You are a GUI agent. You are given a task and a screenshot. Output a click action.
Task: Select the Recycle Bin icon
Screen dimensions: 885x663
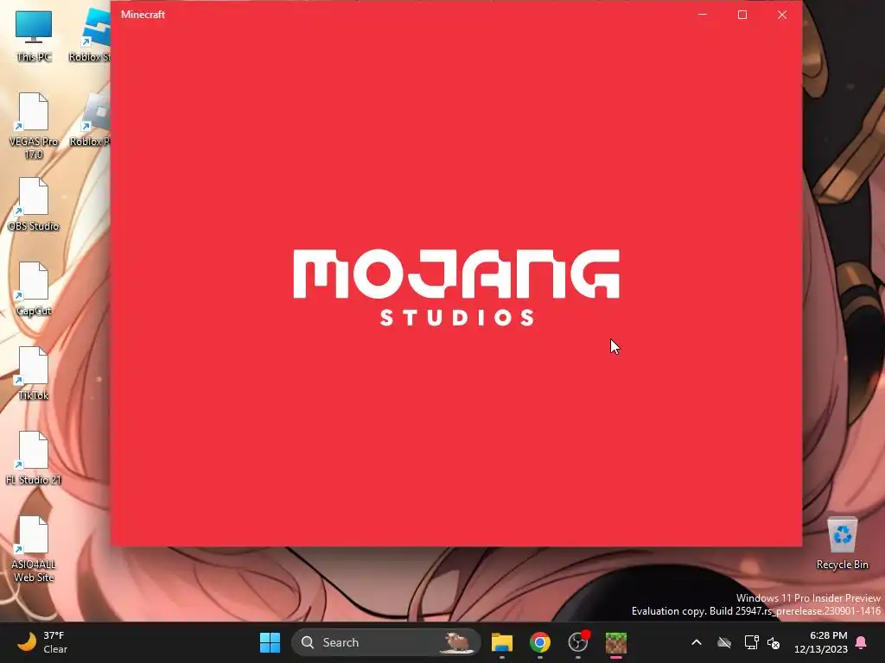[842, 544]
